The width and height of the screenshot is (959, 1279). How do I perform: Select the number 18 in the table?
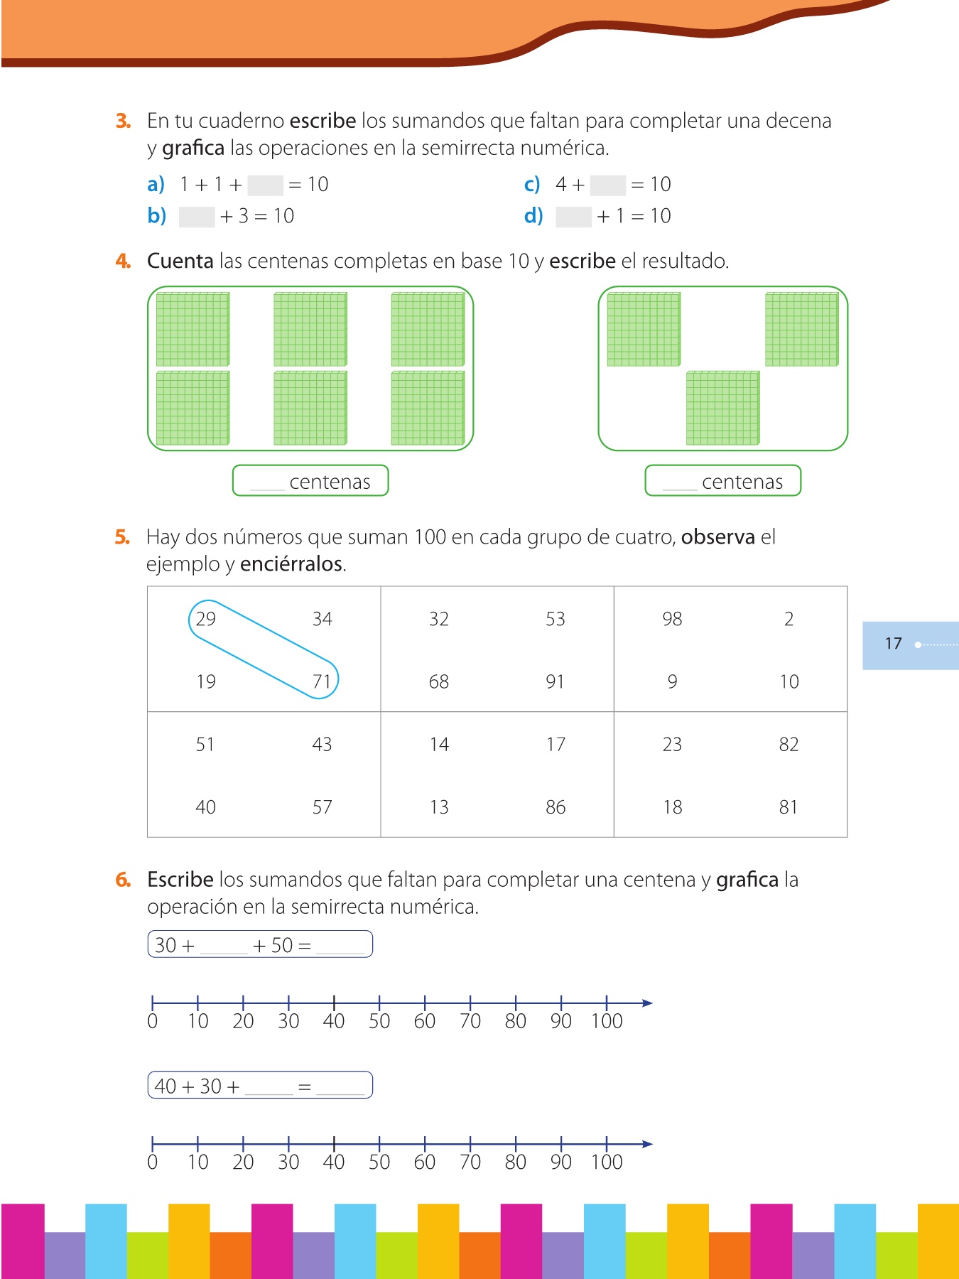pos(672,807)
